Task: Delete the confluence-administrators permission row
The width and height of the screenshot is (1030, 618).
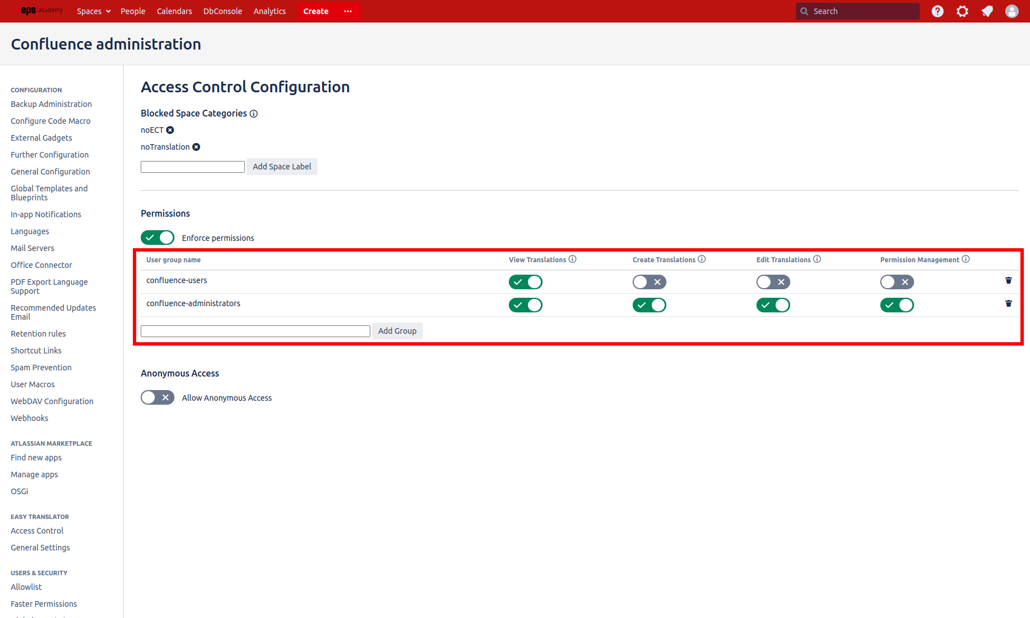Action: 1008,303
